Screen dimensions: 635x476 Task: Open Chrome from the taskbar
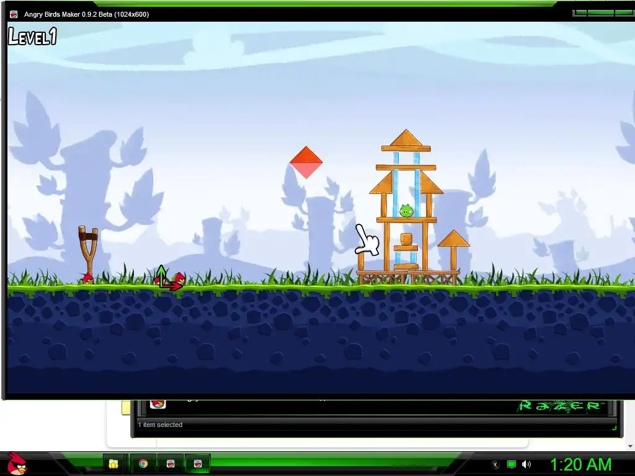(143, 464)
